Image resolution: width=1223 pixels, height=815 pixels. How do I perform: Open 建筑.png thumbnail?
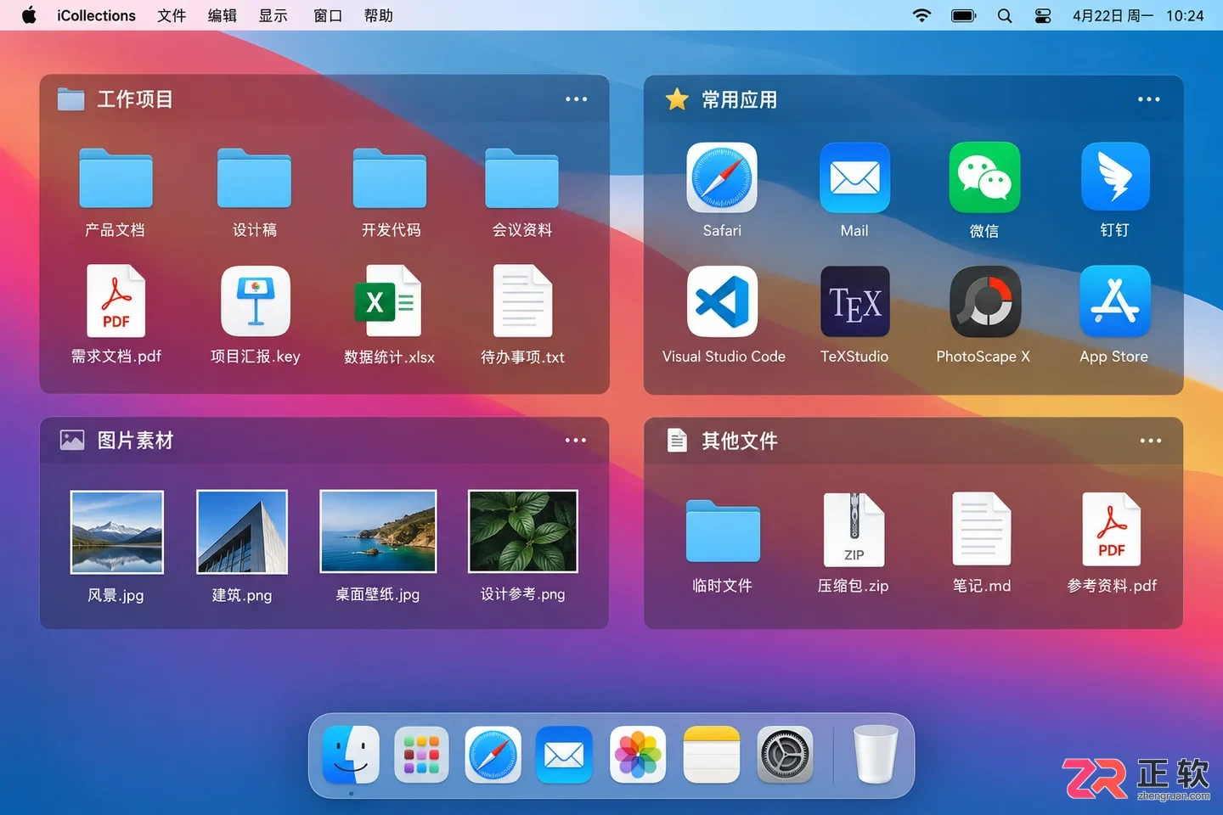coord(242,532)
